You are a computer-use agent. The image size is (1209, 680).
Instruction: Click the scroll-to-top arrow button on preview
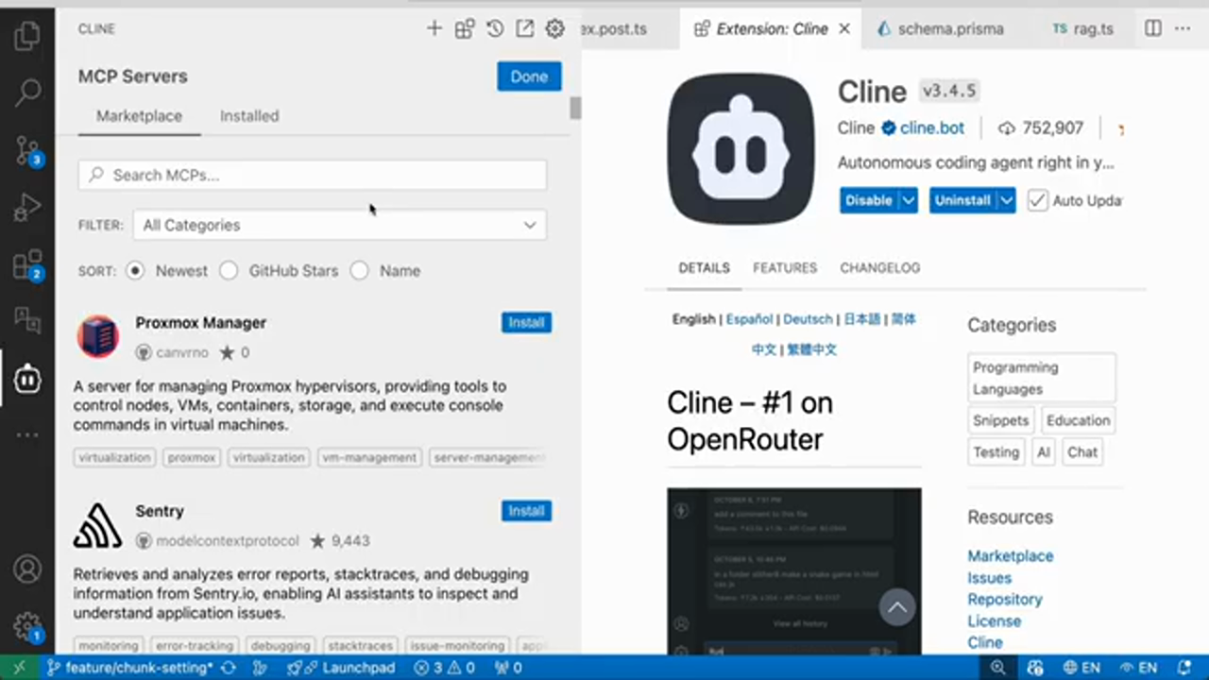click(897, 607)
